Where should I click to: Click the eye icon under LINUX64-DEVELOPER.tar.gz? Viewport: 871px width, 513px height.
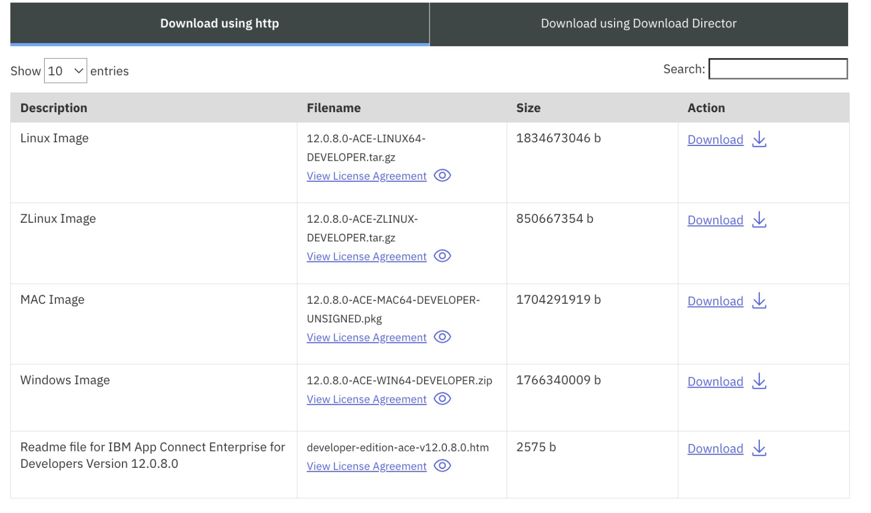click(442, 175)
